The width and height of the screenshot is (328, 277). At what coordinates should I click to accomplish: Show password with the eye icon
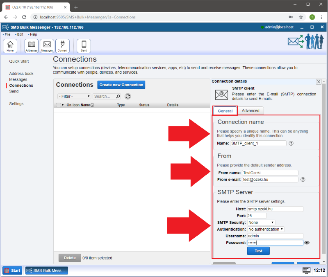click(307, 243)
